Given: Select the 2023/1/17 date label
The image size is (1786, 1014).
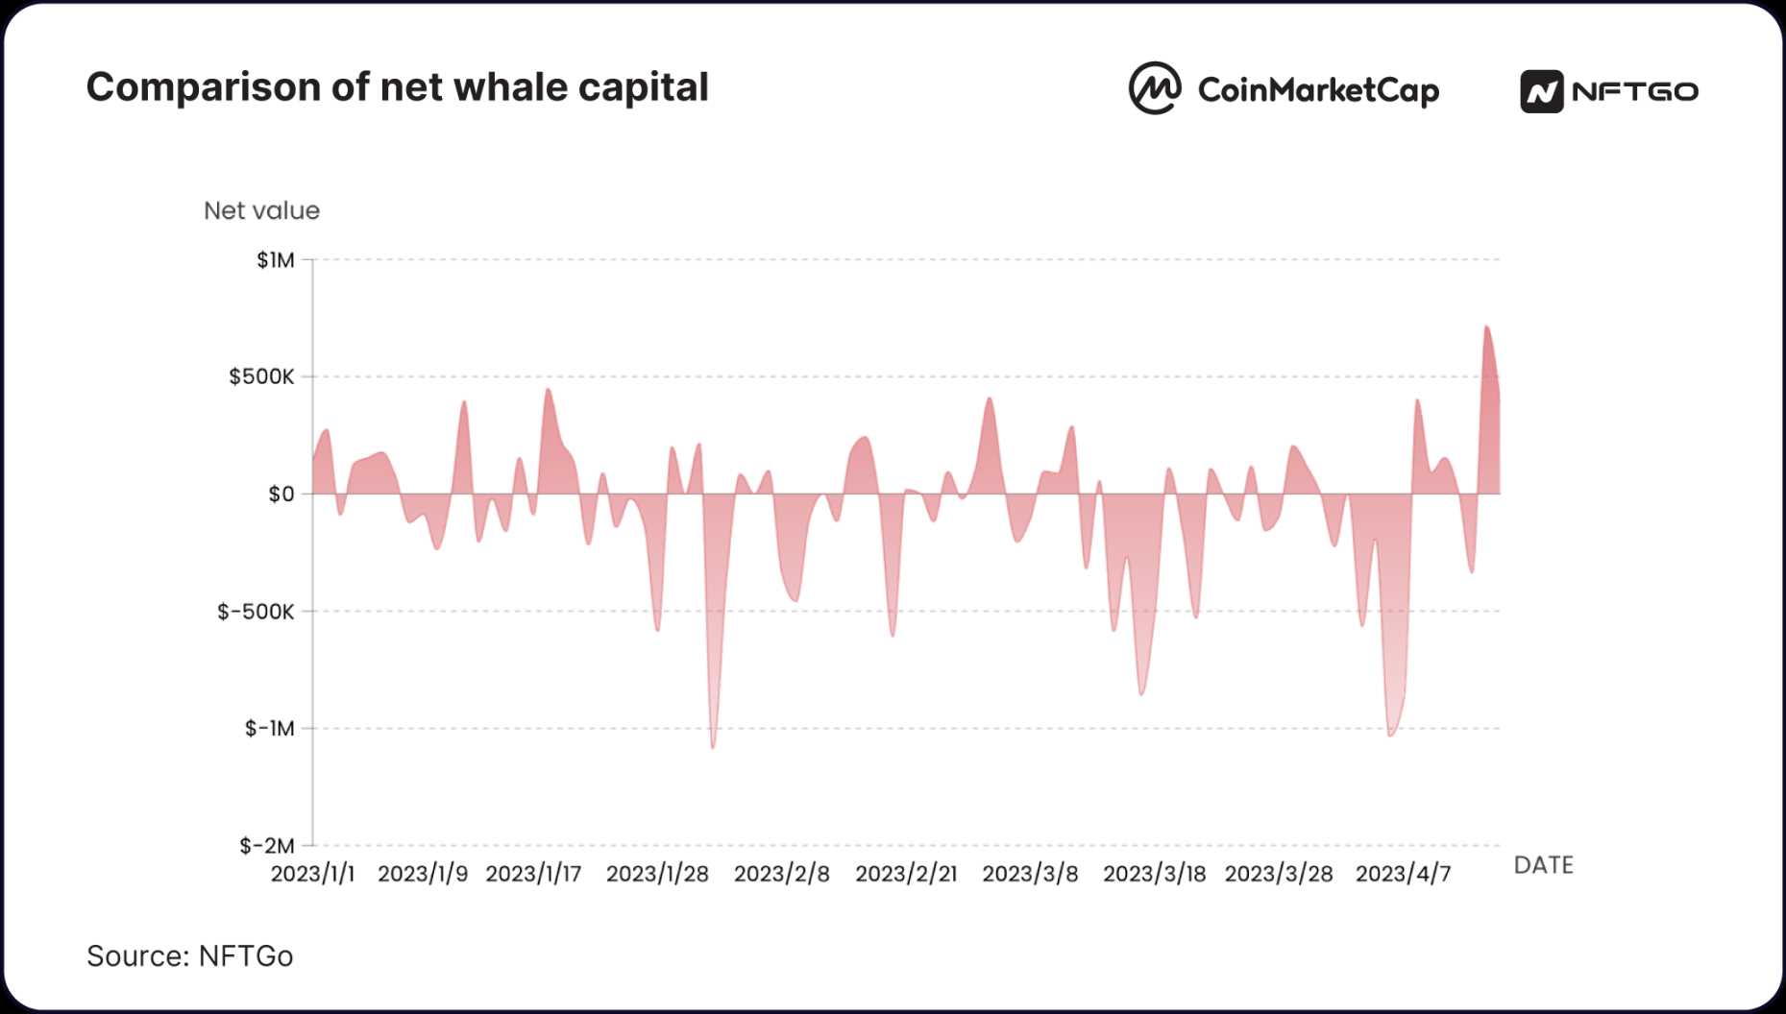Looking at the screenshot, I should [533, 874].
